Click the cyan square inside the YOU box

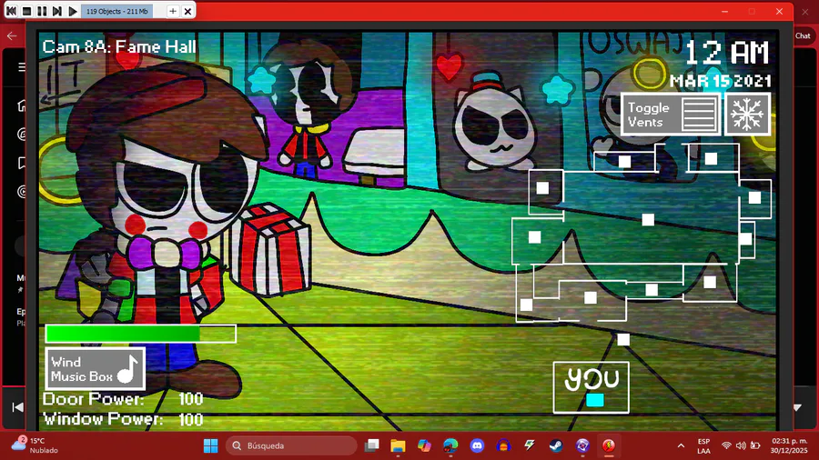point(595,400)
